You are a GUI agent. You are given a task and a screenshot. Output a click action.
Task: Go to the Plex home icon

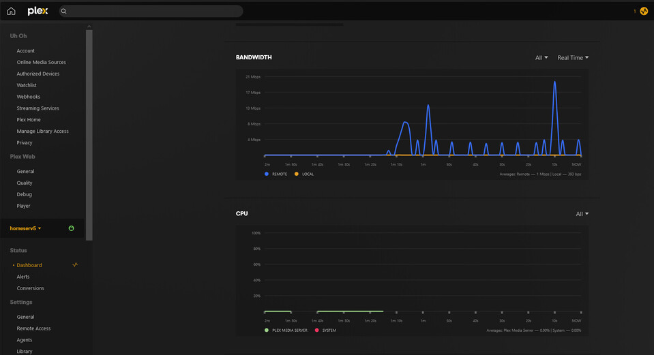(12, 12)
